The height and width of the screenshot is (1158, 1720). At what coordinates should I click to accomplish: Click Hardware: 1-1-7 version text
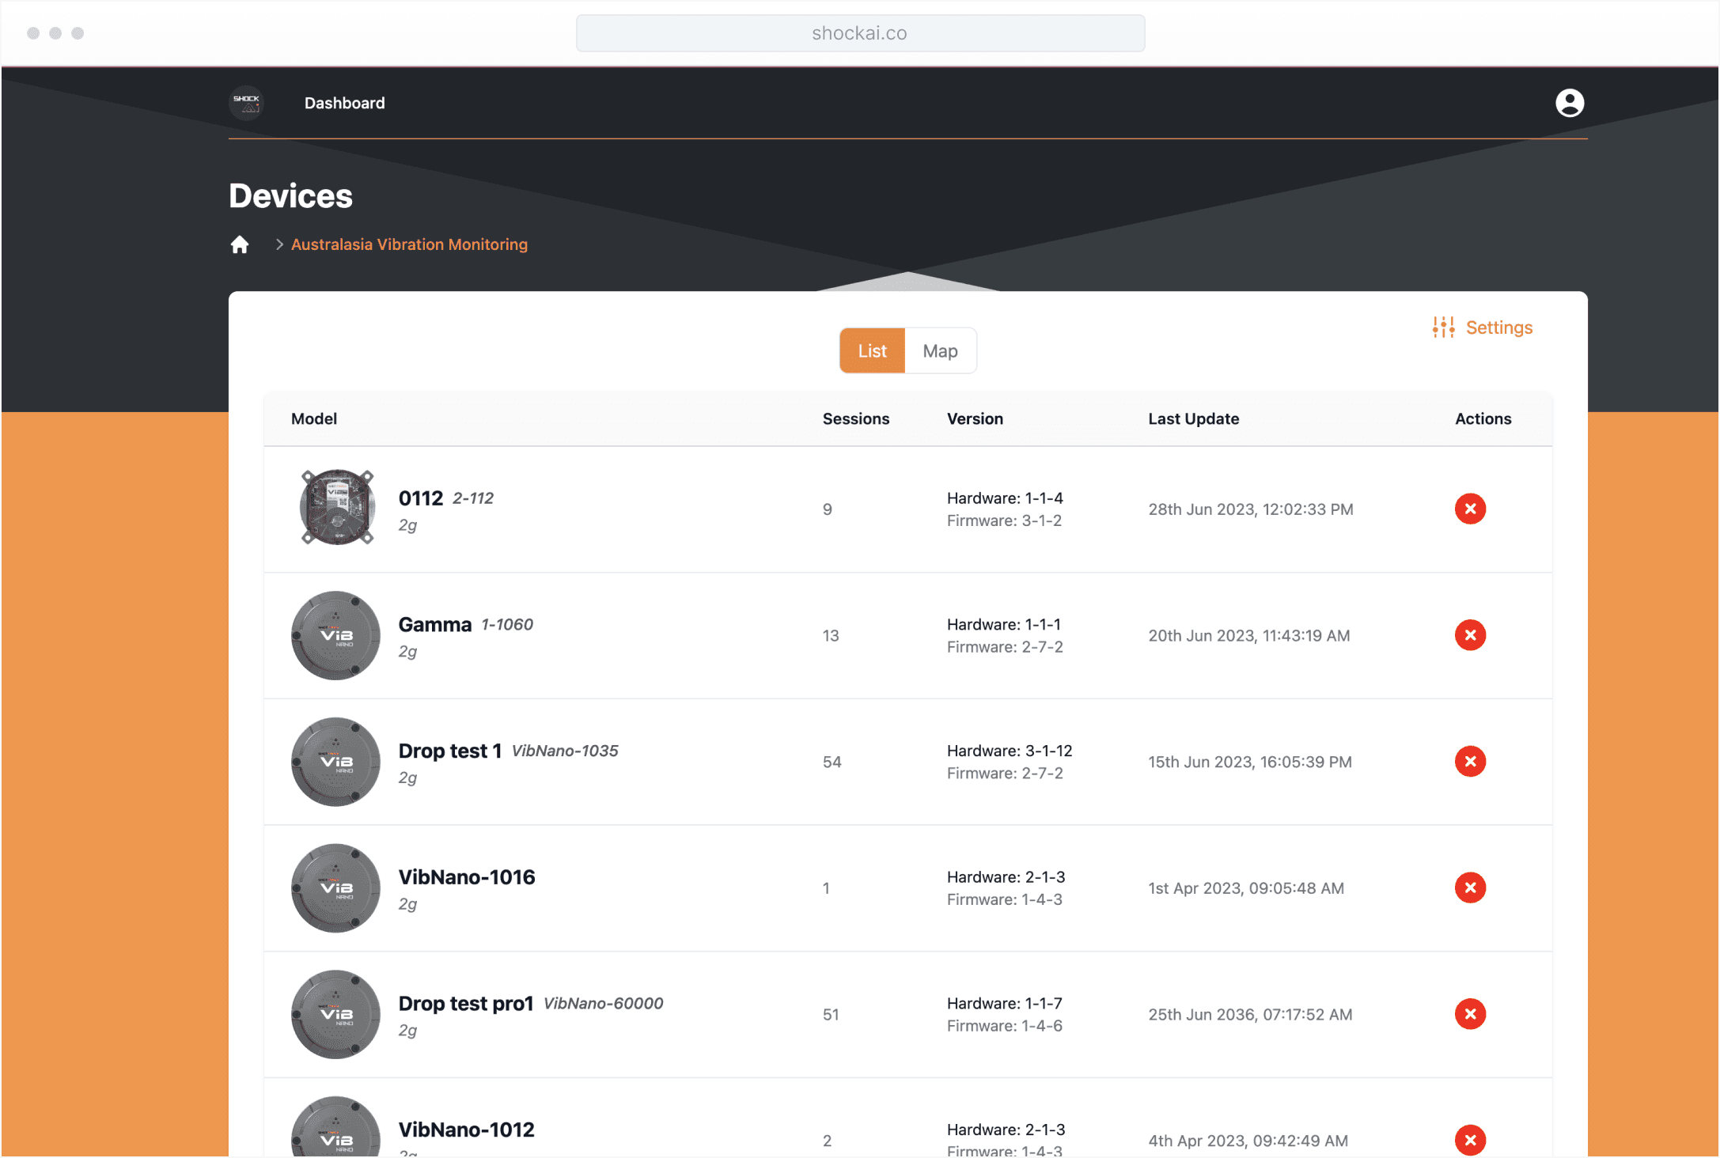pyautogui.click(x=1004, y=1003)
